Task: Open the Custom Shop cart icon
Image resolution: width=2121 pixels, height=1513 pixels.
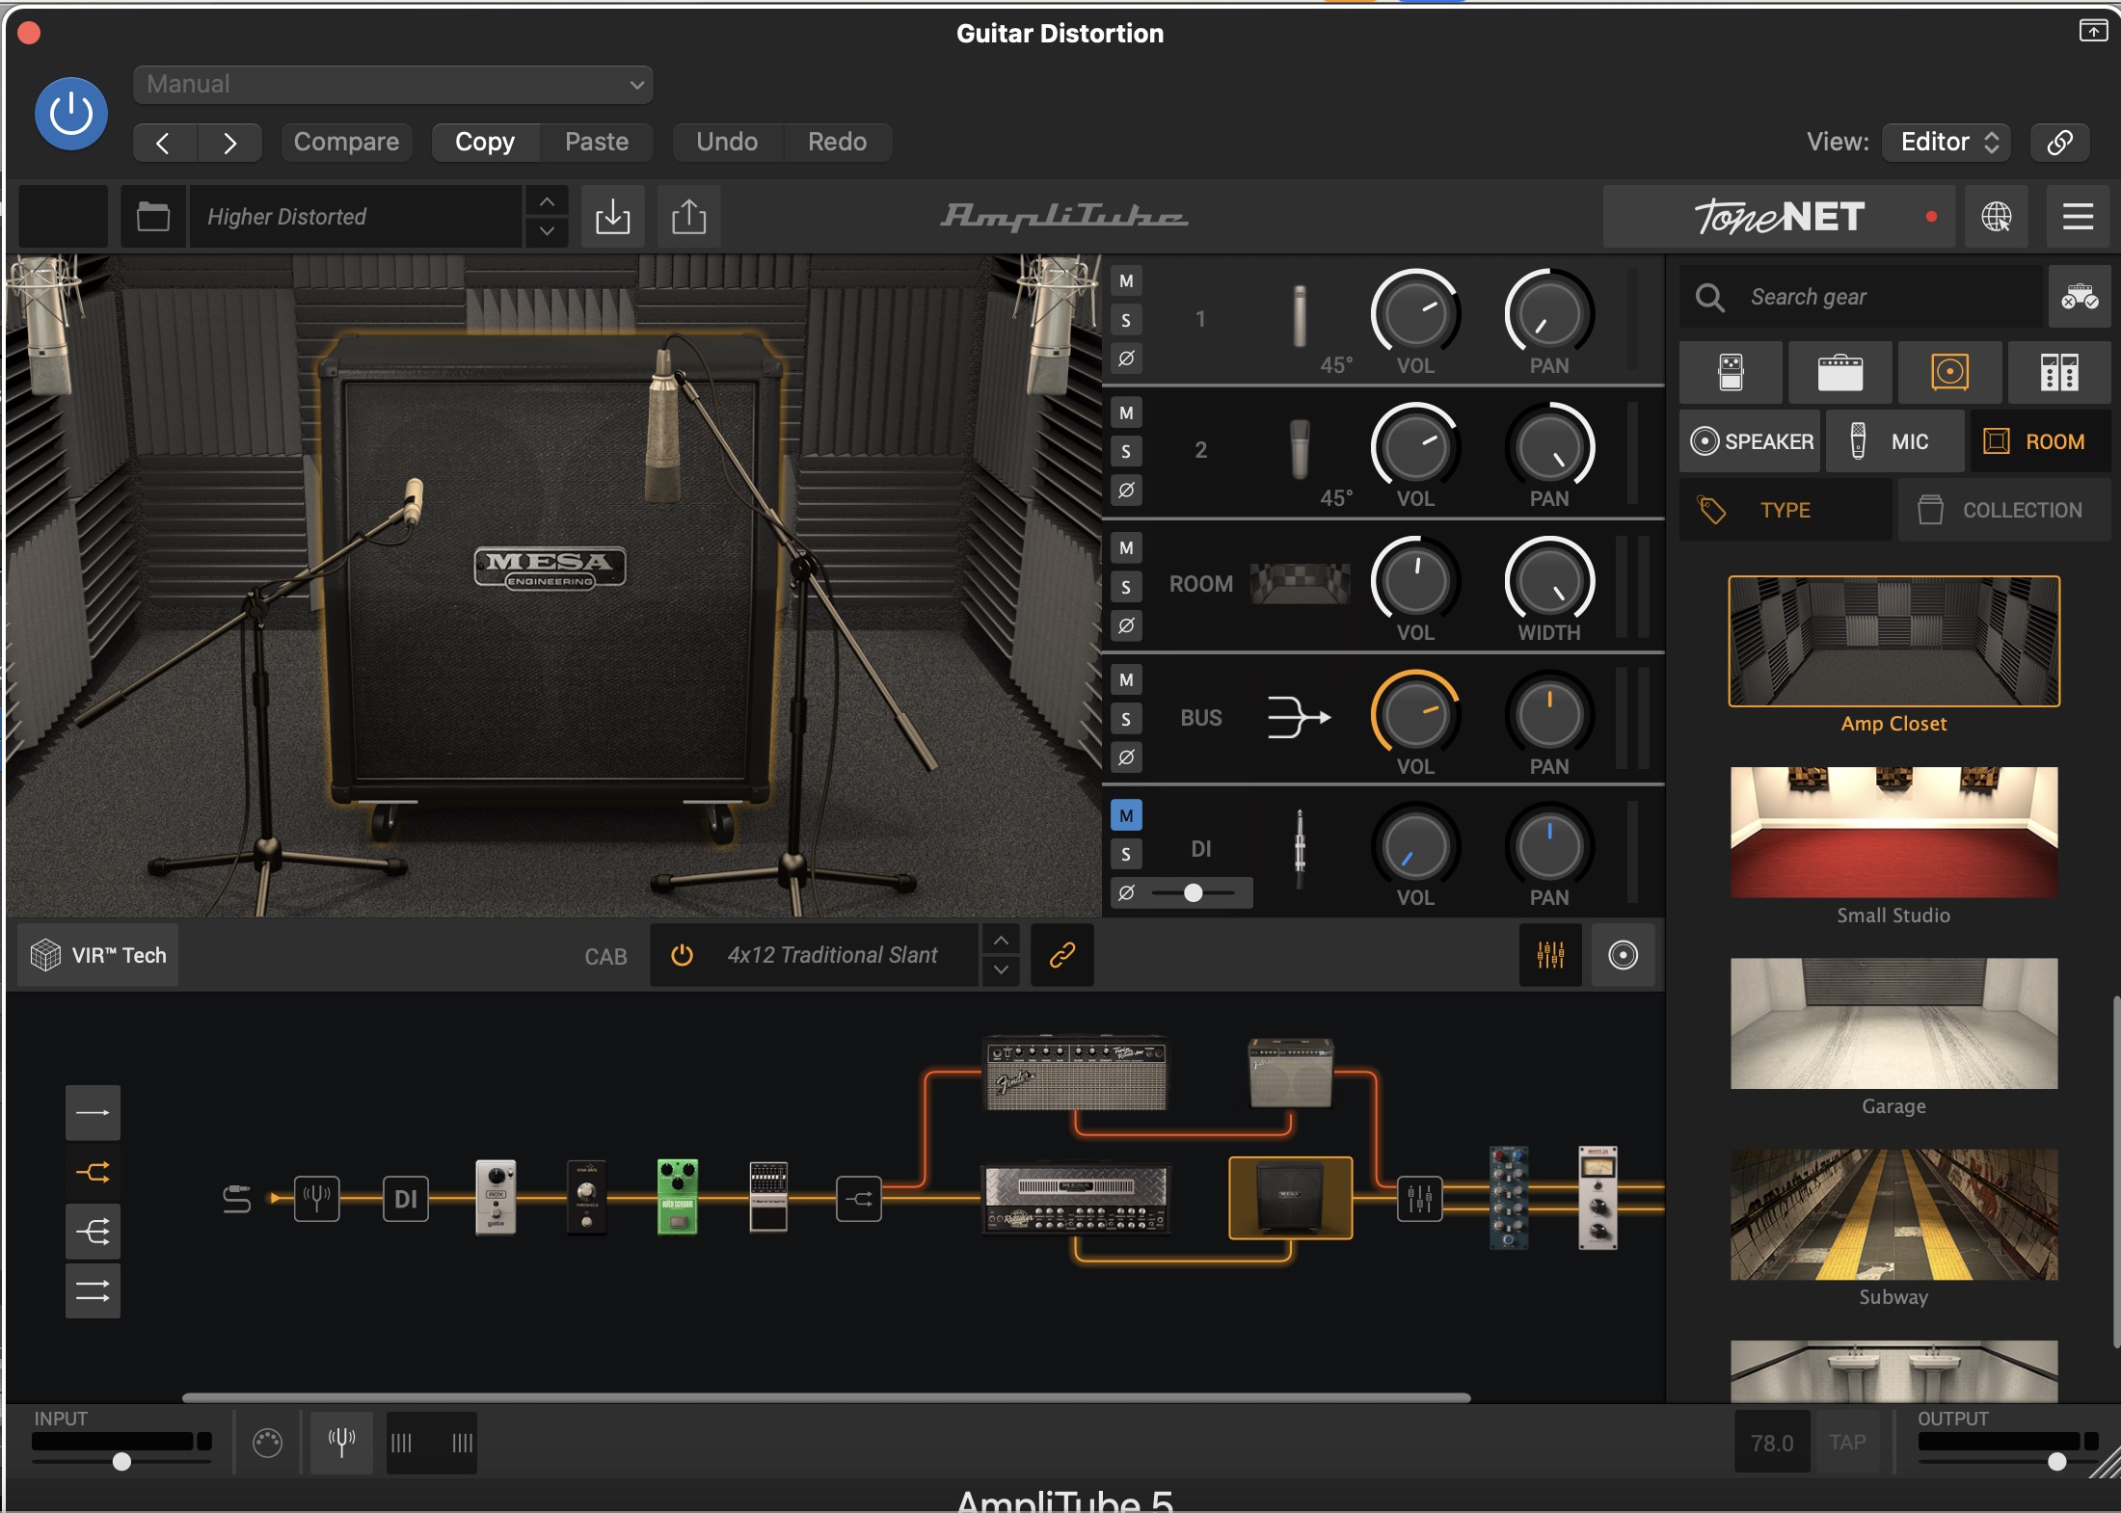Action: point(2080,297)
